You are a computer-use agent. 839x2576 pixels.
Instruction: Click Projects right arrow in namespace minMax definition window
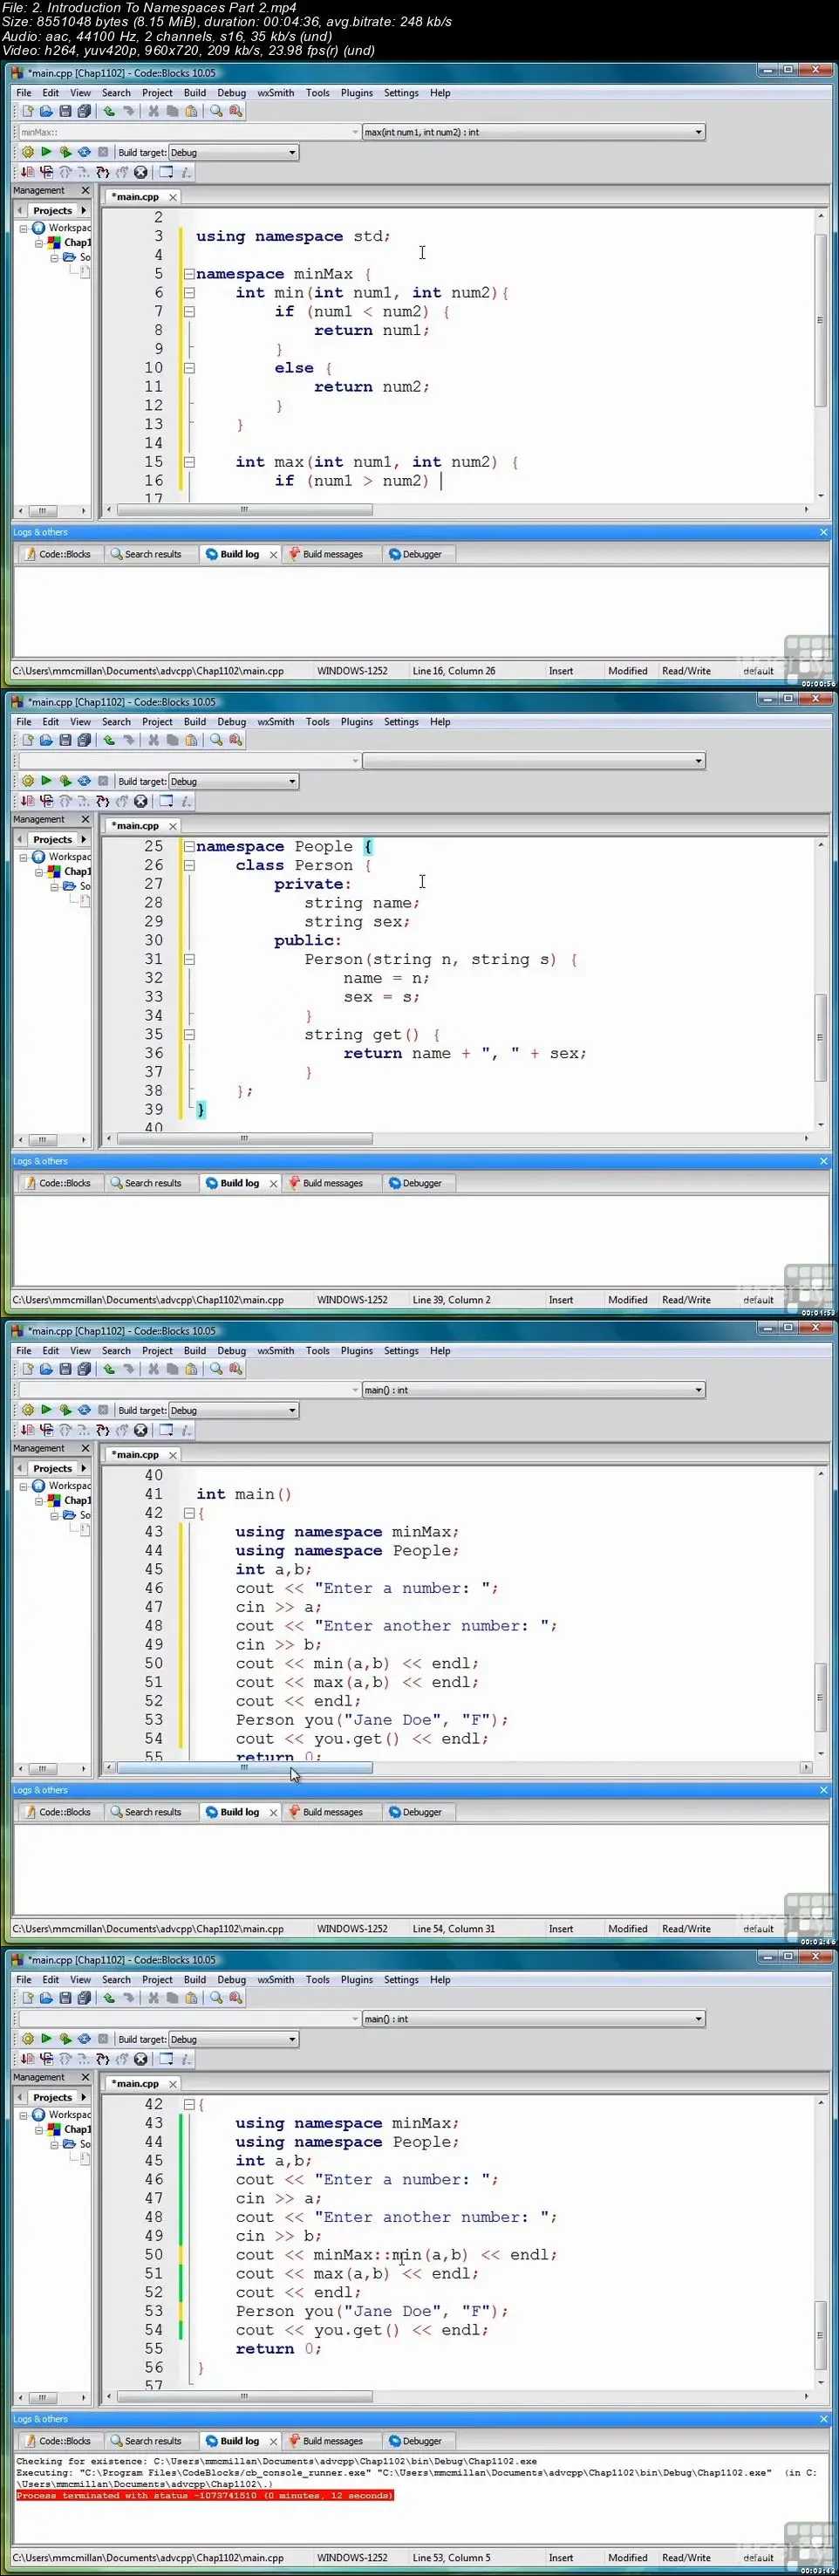(84, 210)
